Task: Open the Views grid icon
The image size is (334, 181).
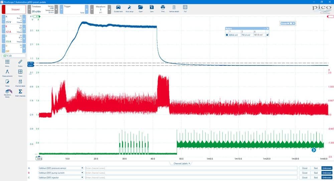Action: 20,73
